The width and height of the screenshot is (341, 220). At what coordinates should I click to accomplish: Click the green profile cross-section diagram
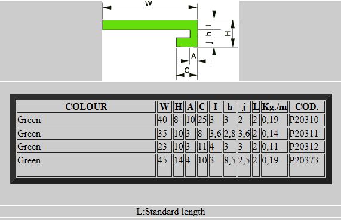pyautogui.click(x=150, y=33)
